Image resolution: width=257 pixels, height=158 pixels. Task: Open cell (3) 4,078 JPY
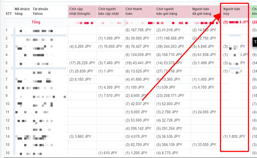coord(136,136)
